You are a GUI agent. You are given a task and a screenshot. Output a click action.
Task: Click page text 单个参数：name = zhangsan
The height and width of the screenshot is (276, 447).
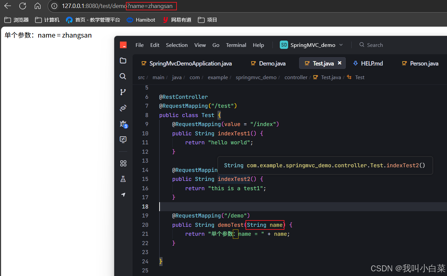pos(48,35)
